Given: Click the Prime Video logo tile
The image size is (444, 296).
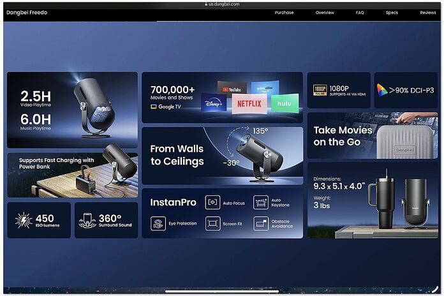Looking at the screenshot, I should [x=265, y=87].
